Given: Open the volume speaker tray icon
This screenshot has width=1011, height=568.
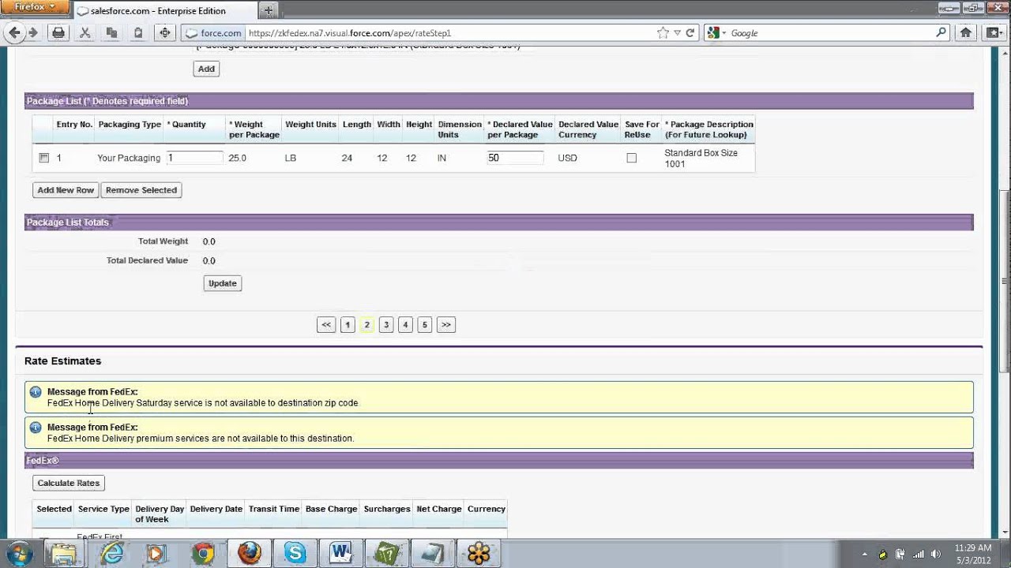Looking at the screenshot, I should click(x=936, y=555).
